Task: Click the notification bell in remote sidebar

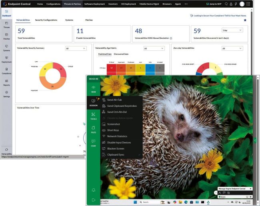Action: [x=93, y=190]
